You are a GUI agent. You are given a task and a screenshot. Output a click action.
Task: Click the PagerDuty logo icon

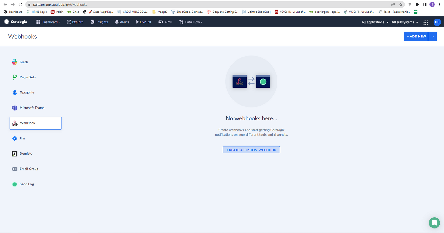pos(15,77)
